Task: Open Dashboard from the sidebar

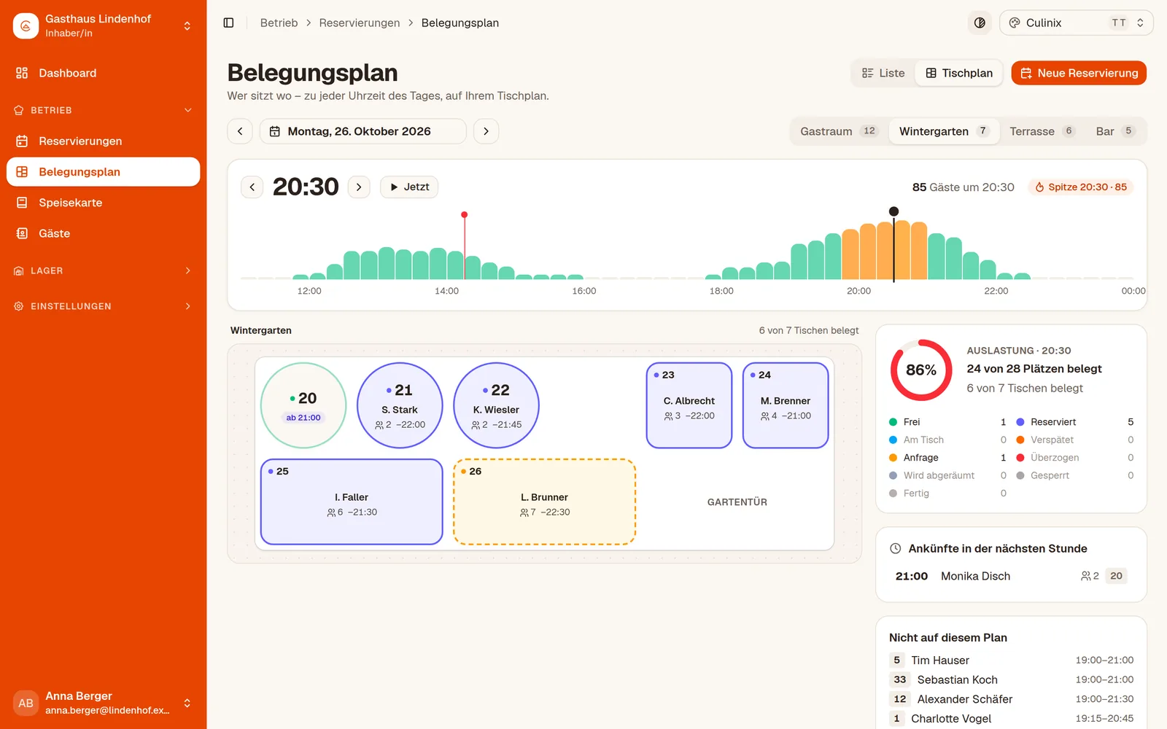Action: click(x=103, y=73)
